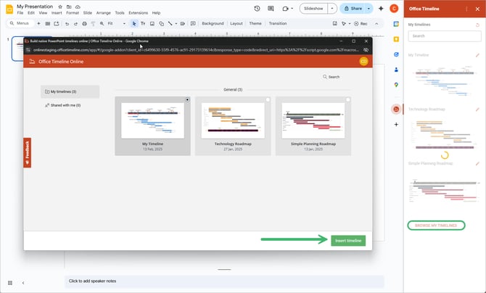The height and width of the screenshot is (293, 486).
Task: Click the insert shape icon
Action: (x=161, y=23)
